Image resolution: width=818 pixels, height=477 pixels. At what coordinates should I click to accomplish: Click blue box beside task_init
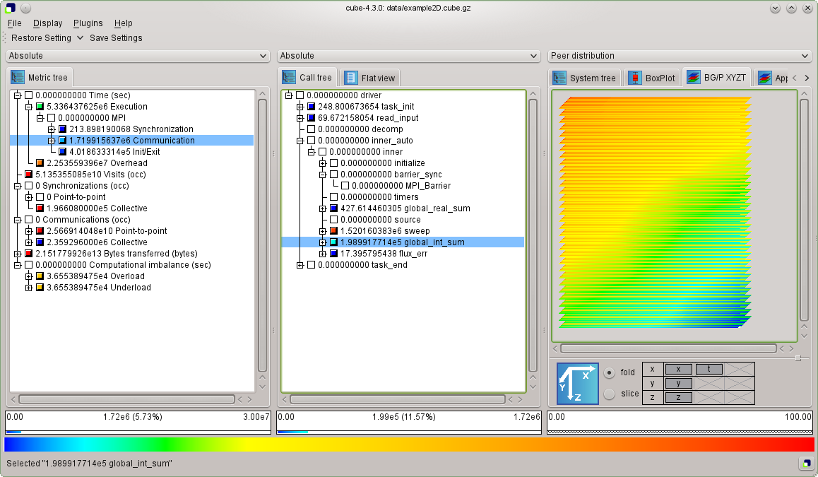(312, 107)
